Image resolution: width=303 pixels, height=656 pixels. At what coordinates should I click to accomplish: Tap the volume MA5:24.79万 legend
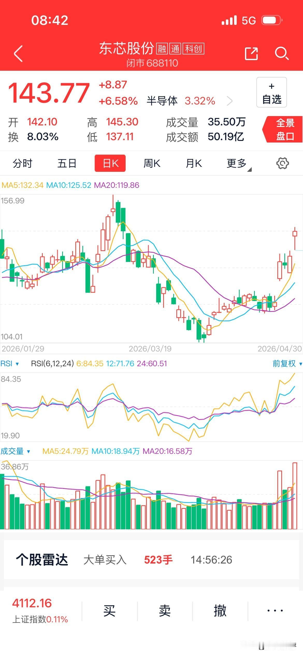coord(66,451)
